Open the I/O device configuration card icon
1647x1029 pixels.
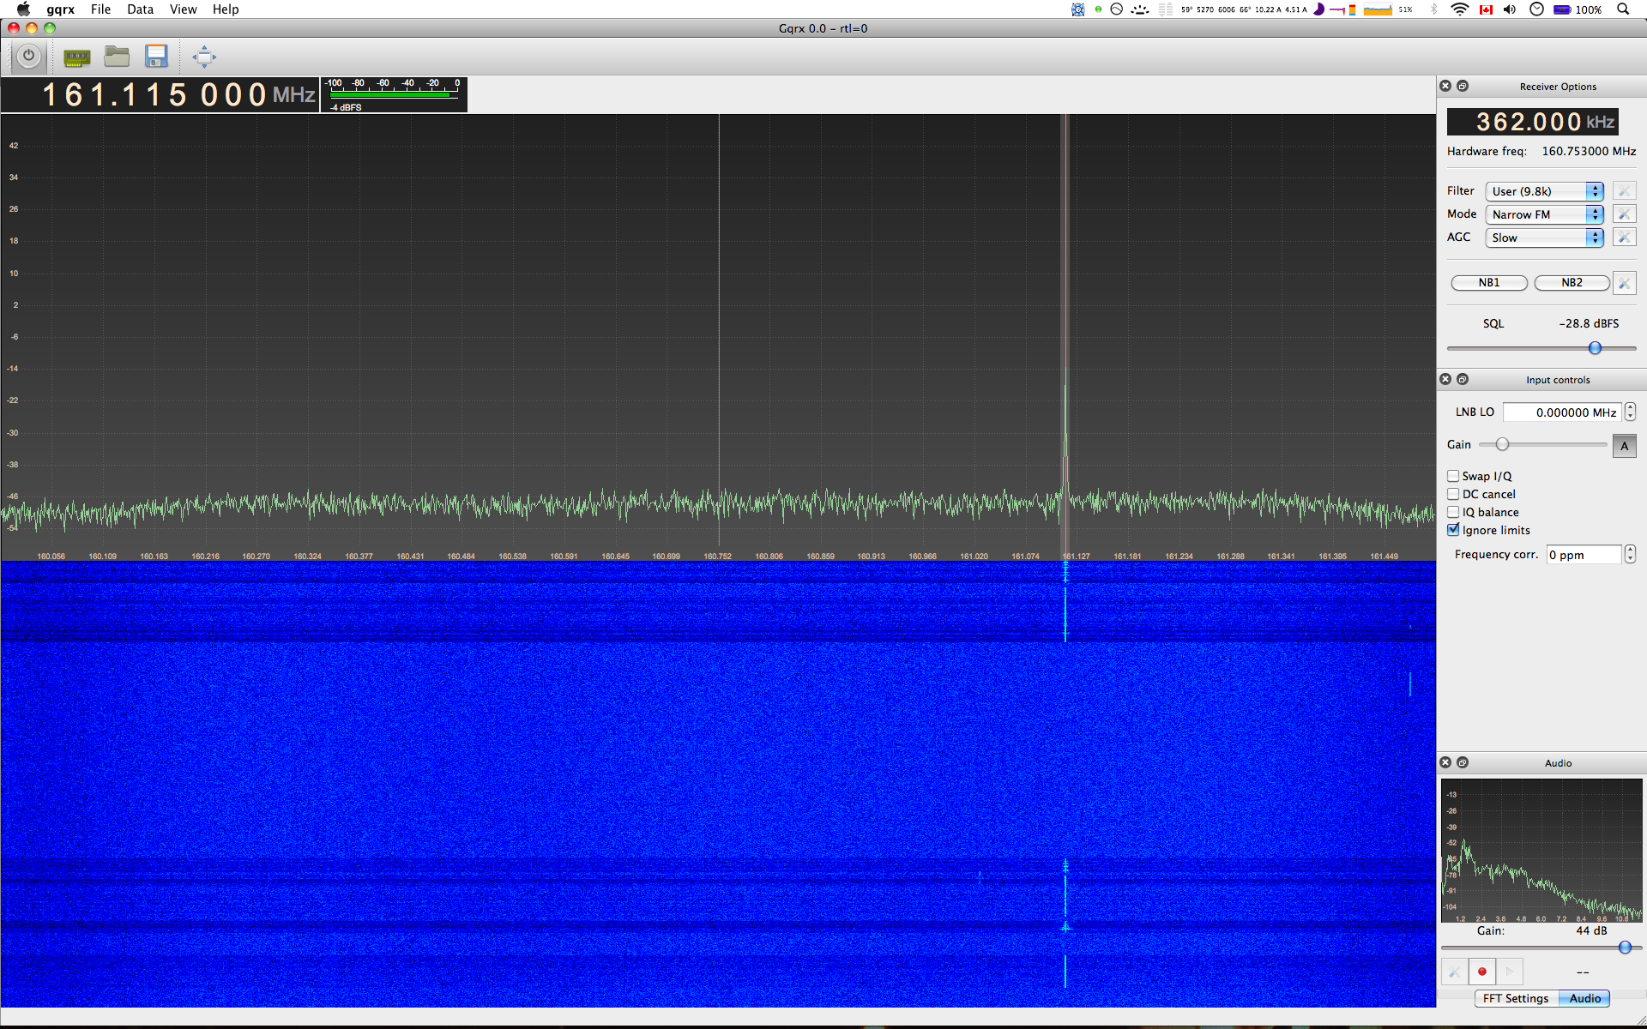click(x=77, y=57)
